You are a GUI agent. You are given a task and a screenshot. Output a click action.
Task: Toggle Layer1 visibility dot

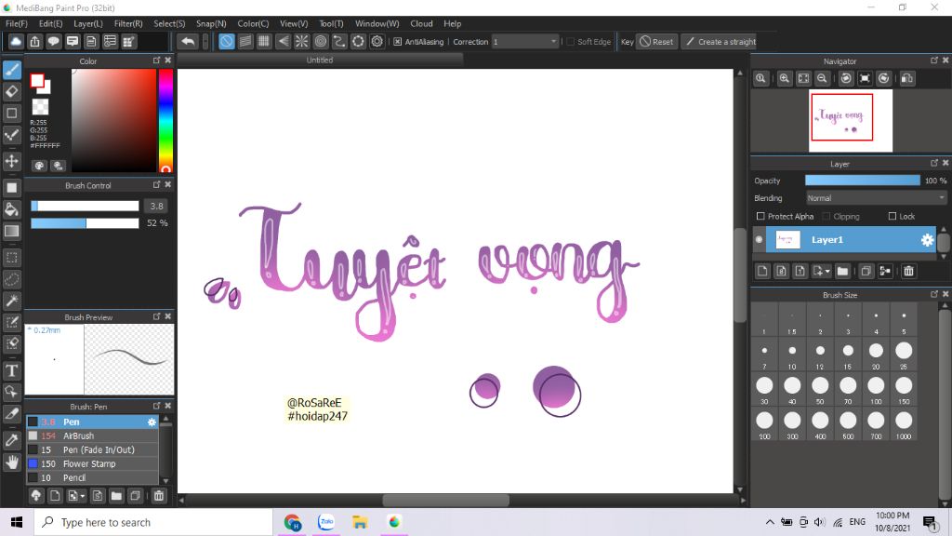pyautogui.click(x=759, y=240)
